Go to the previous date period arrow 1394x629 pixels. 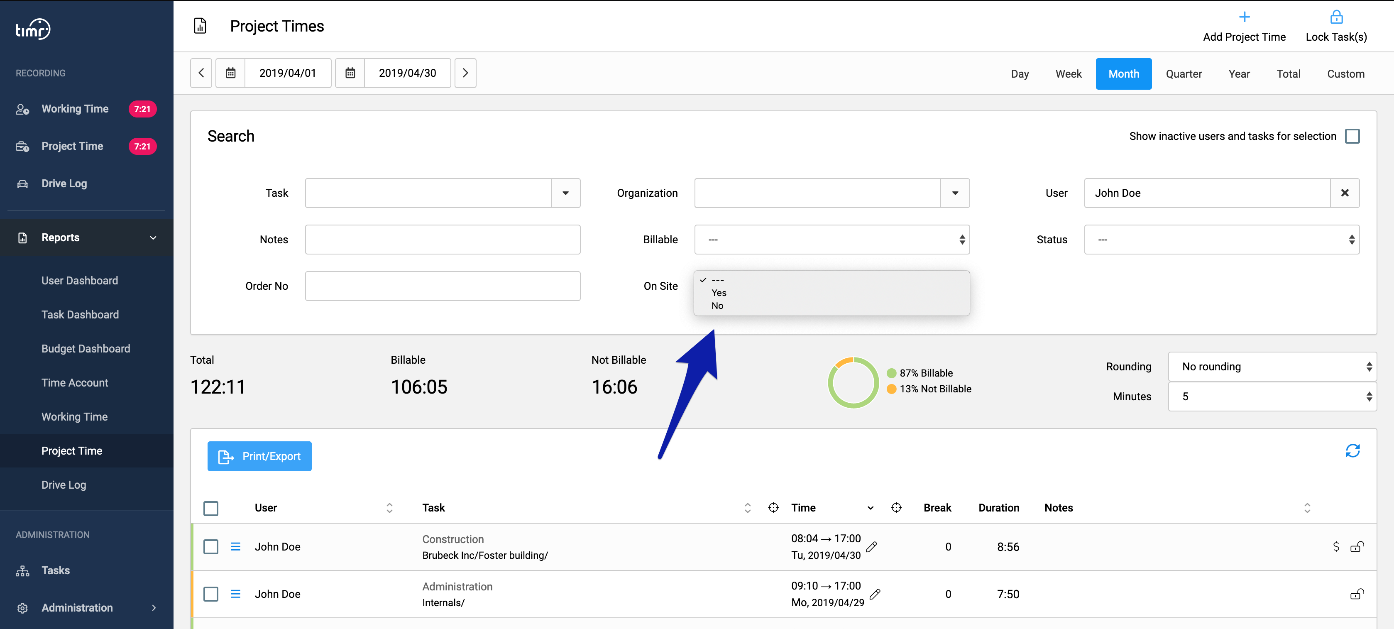pos(201,73)
